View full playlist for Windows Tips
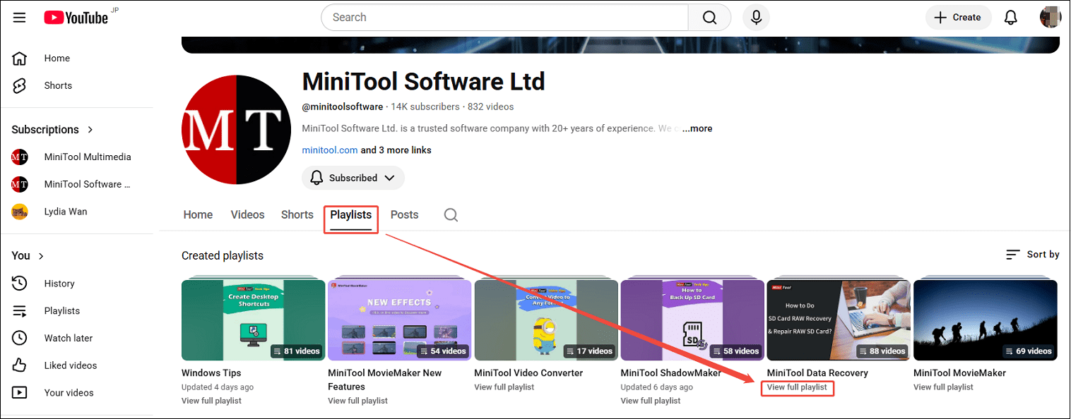 coord(211,401)
